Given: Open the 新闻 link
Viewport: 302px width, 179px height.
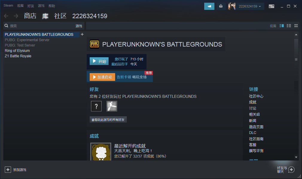Looking at the screenshot, I should coord(252,121).
